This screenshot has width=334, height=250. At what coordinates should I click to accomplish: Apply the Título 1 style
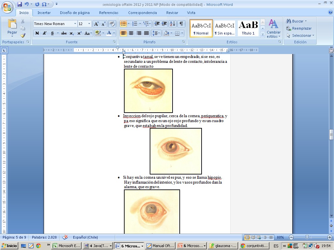pos(248,28)
